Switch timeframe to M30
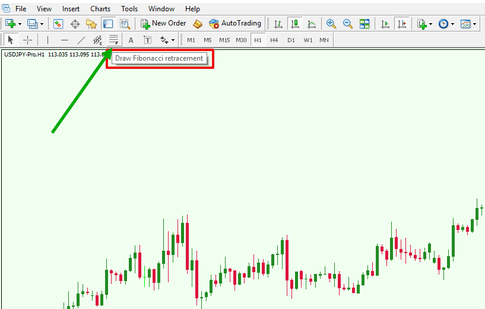 point(241,40)
